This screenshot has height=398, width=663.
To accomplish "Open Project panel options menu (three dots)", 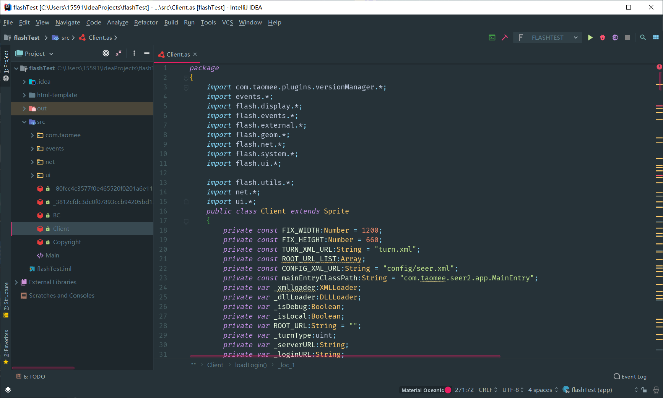I will (134, 53).
